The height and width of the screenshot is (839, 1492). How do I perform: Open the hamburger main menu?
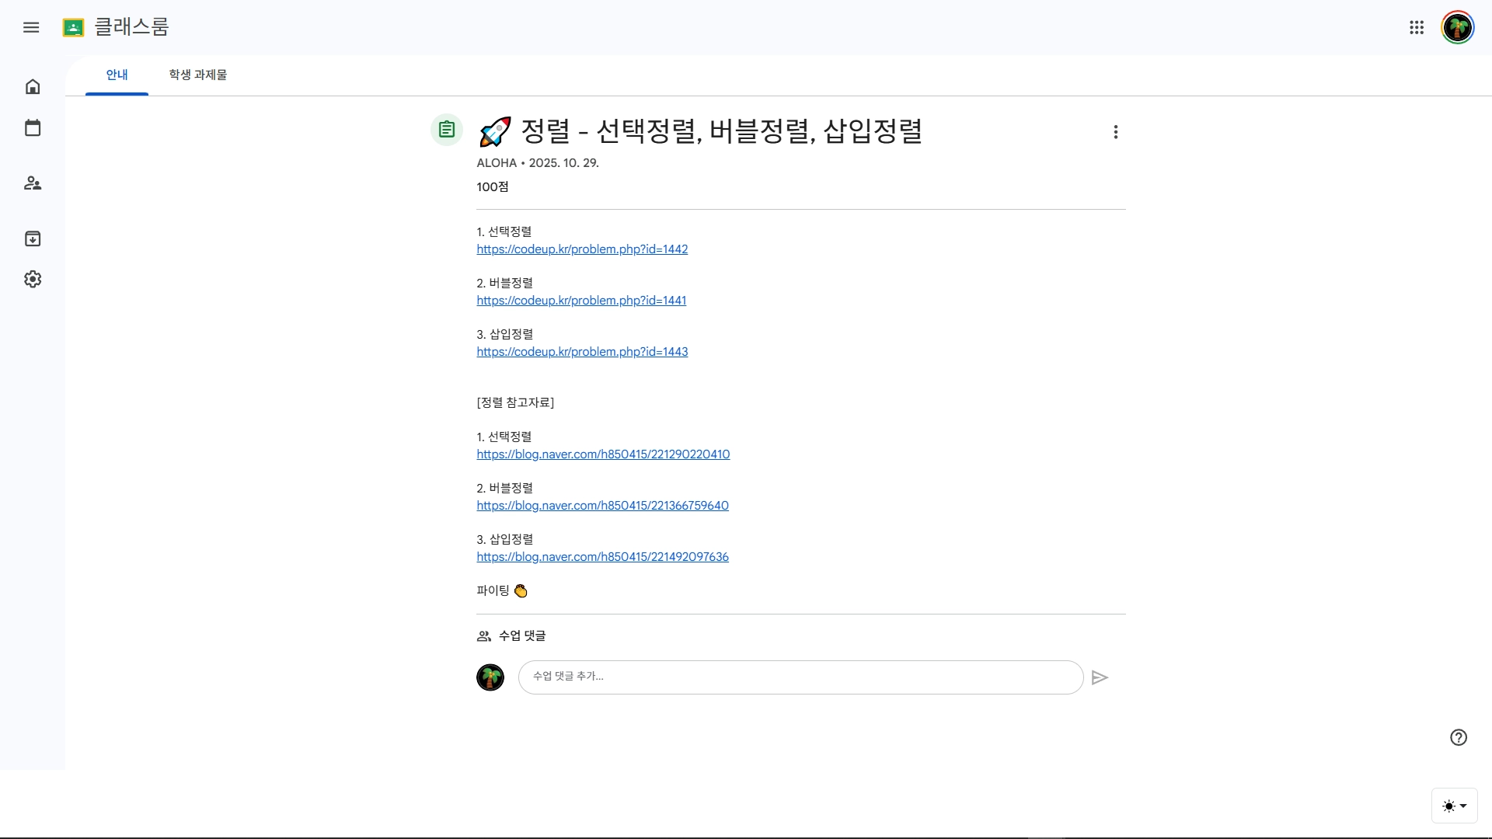tap(31, 27)
